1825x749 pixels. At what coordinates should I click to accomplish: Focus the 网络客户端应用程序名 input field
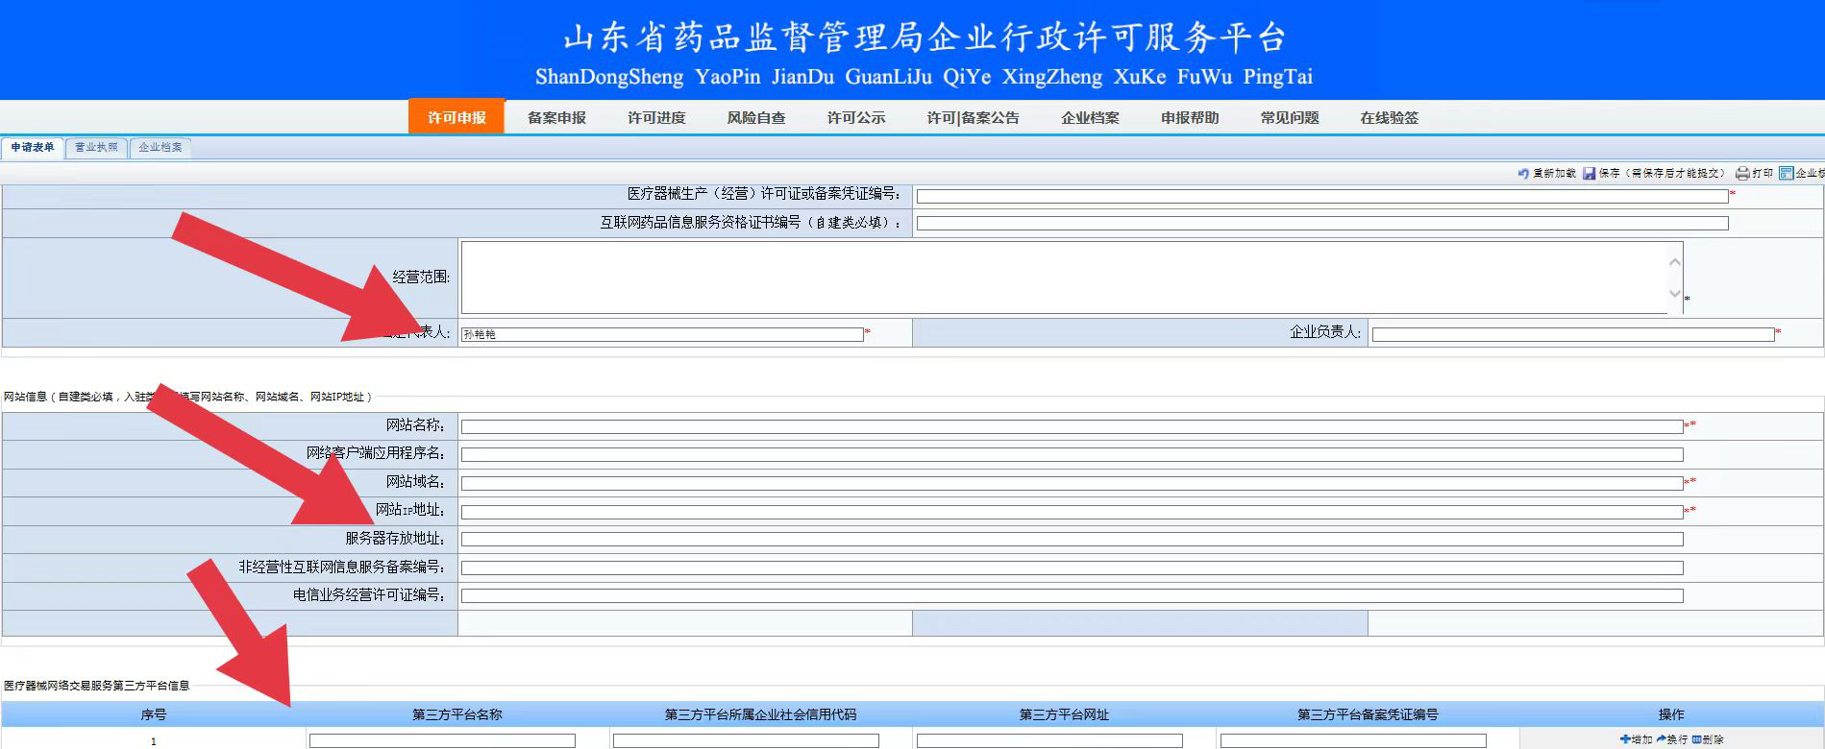tap(1073, 455)
